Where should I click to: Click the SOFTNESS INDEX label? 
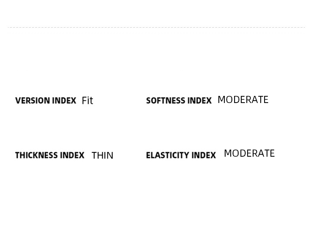click(x=179, y=101)
